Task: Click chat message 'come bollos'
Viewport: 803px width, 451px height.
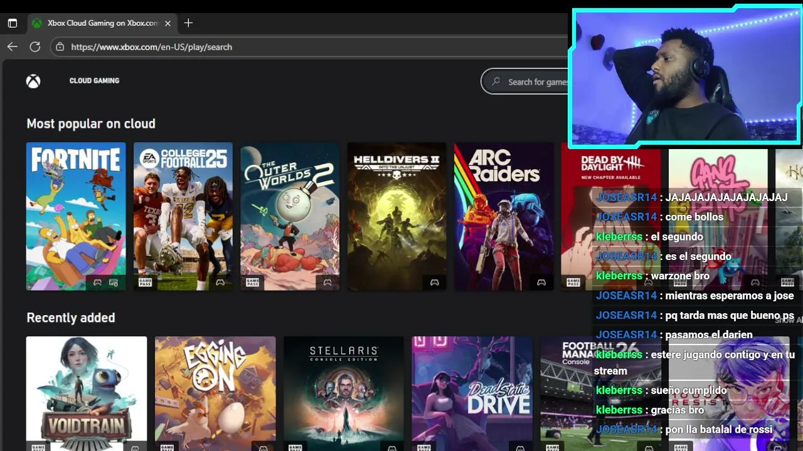Action: pos(694,217)
